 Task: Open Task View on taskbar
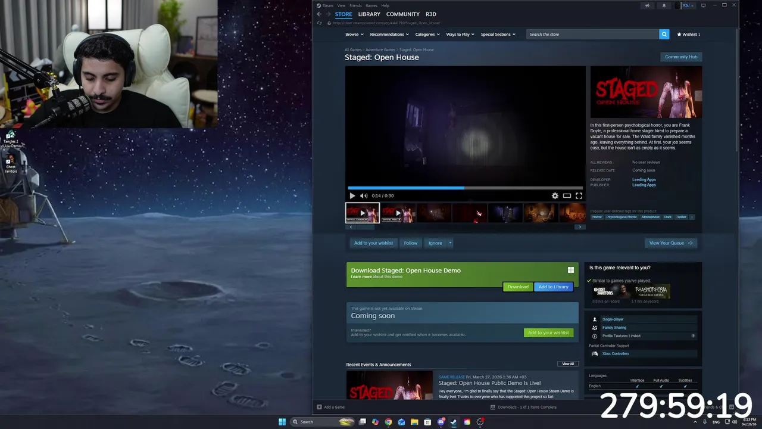tap(362, 422)
